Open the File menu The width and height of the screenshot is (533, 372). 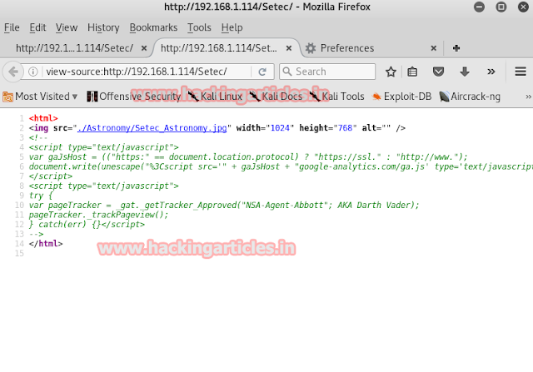pyautogui.click(x=12, y=27)
